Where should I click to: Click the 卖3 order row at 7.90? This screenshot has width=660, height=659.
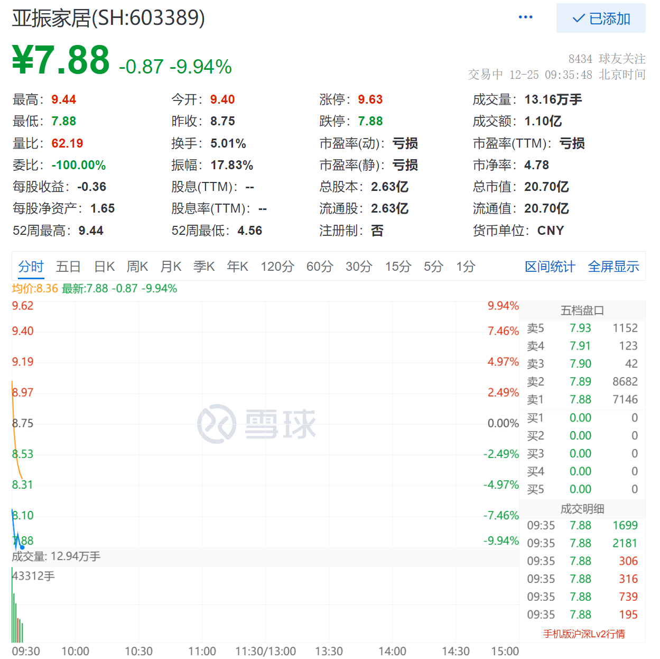(x=582, y=364)
